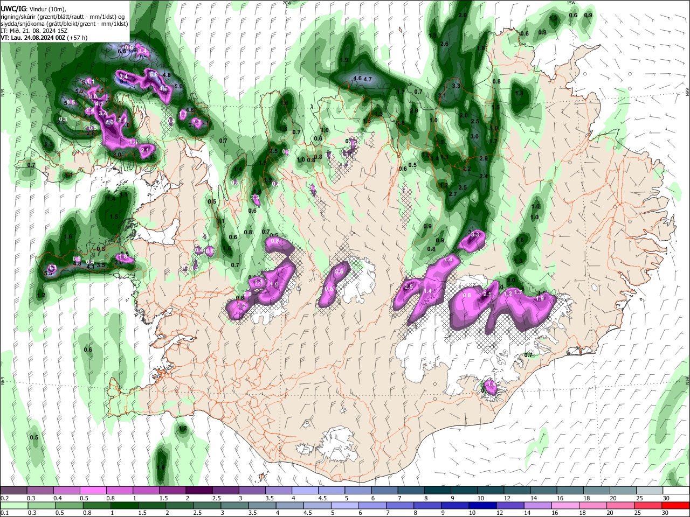Screen dimensions: 690x517
Task: Click the dark navy blue swatch in lower legend row
Action: [x=482, y=506]
